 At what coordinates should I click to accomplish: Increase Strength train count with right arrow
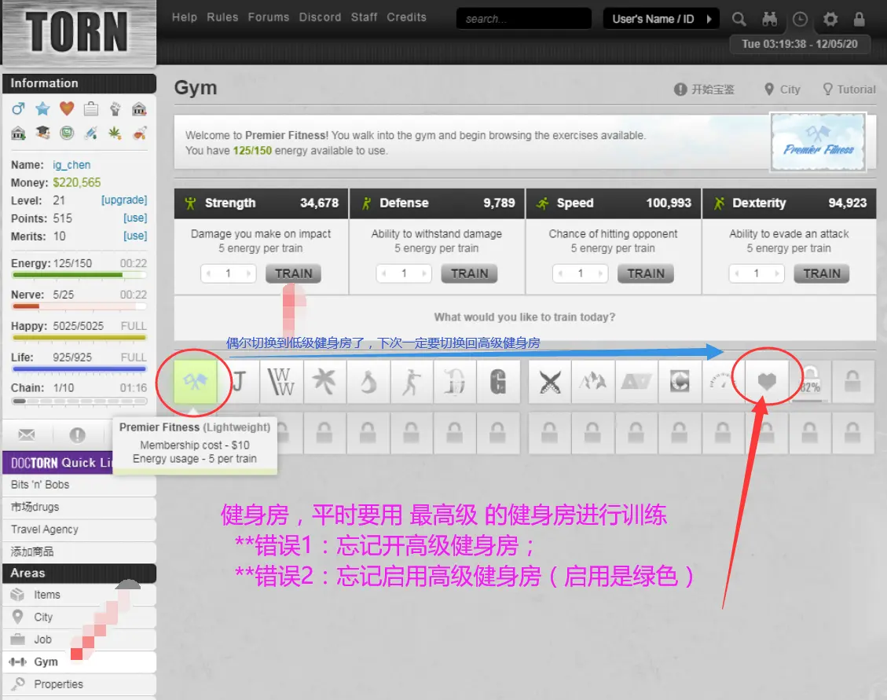click(x=250, y=273)
